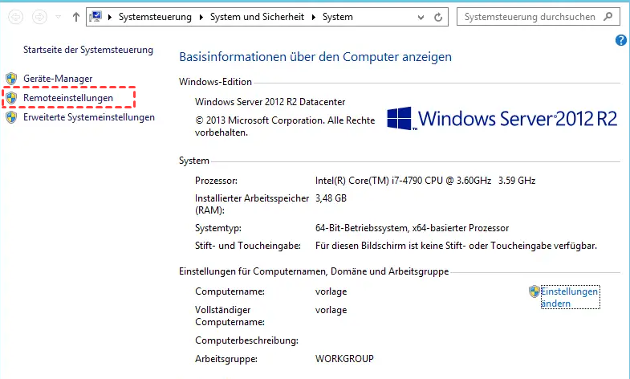Click the vorlage value next to Computername
Image resolution: width=630 pixels, height=379 pixels.
click(x=331, y=291)
